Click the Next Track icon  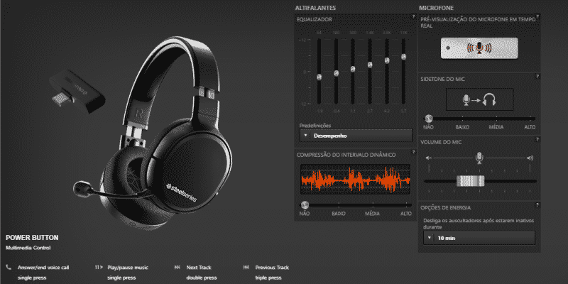coord(177,268)
